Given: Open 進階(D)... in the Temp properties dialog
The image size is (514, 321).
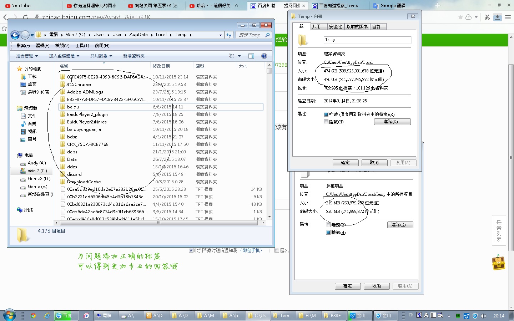Looking at the screenshot, I should pos(392,122).
